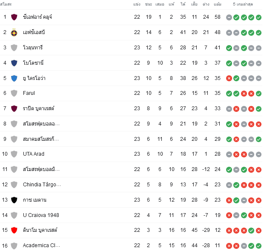Image resolution: width=264 pixels, height=251 pixels.
Task: Click the gray placeholder crest next to Farul
Action: coord(14,93)
